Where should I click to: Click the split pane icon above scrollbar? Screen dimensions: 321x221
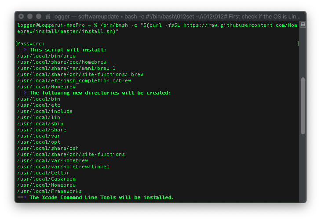303,24
